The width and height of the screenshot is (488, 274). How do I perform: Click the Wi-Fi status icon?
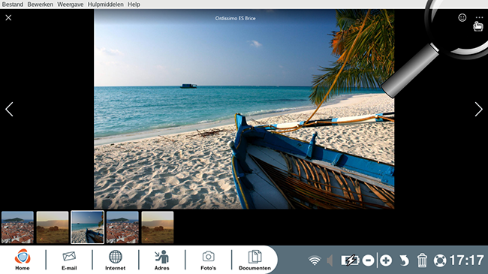[315, 260]
